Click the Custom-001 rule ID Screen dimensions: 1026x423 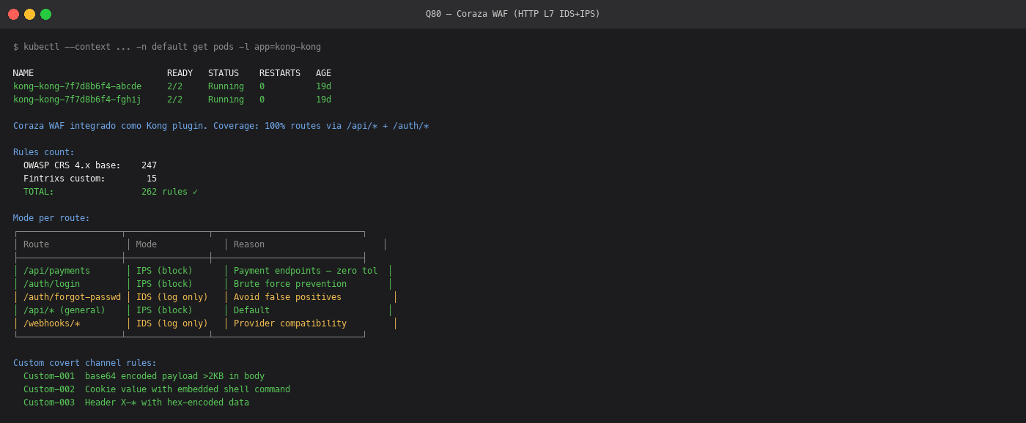click(49, 376)
